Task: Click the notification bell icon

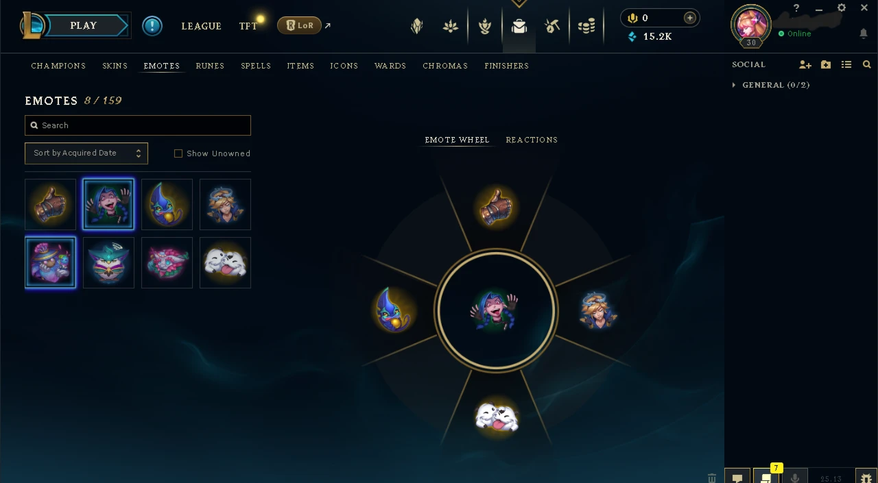Action: tap(863, 33)
